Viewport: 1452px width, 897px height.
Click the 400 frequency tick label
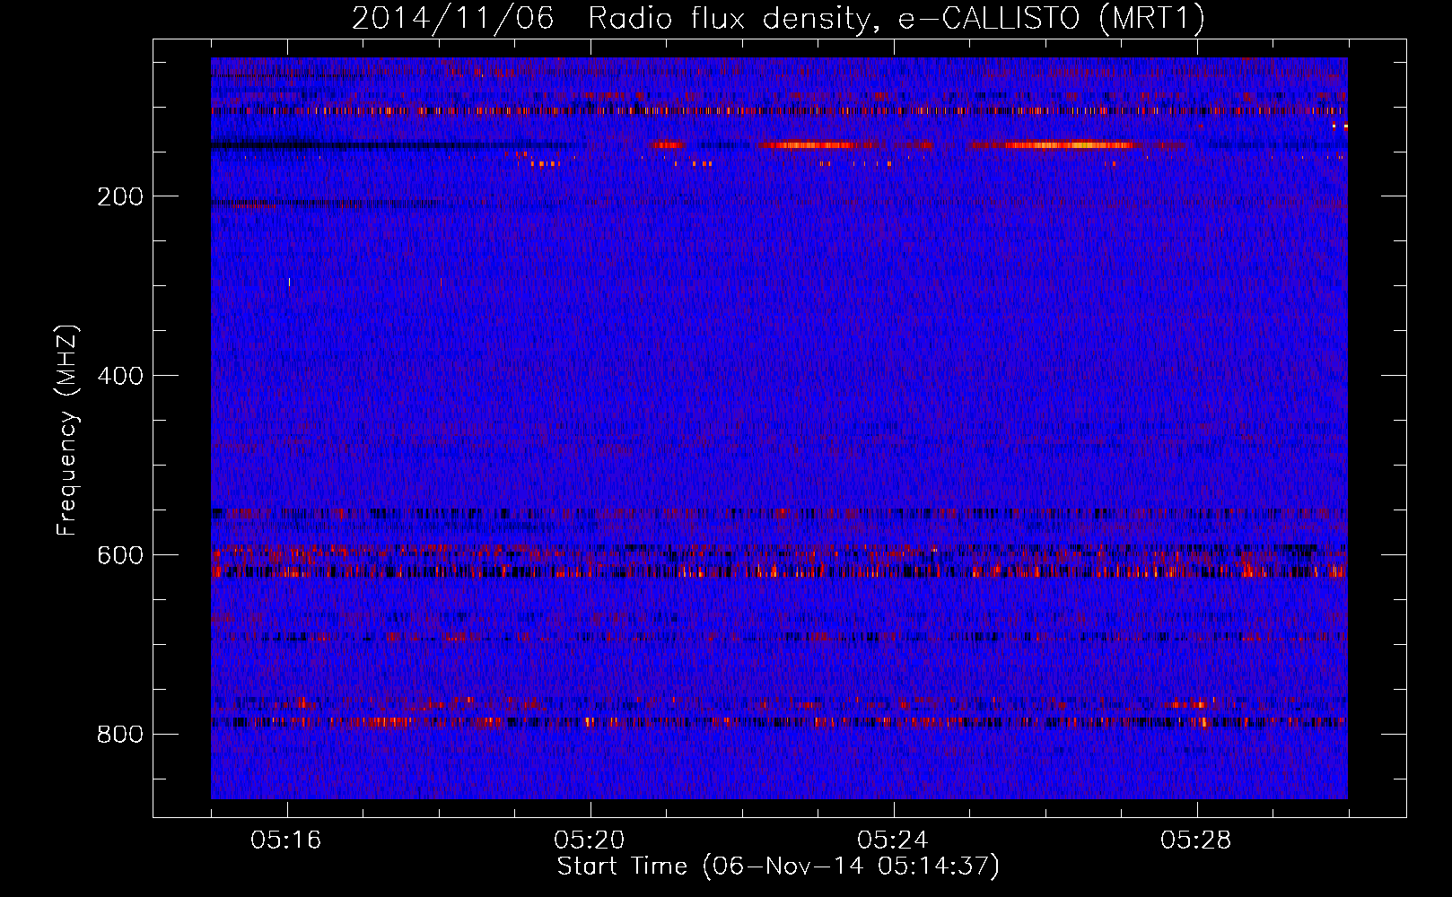(120, 376)
